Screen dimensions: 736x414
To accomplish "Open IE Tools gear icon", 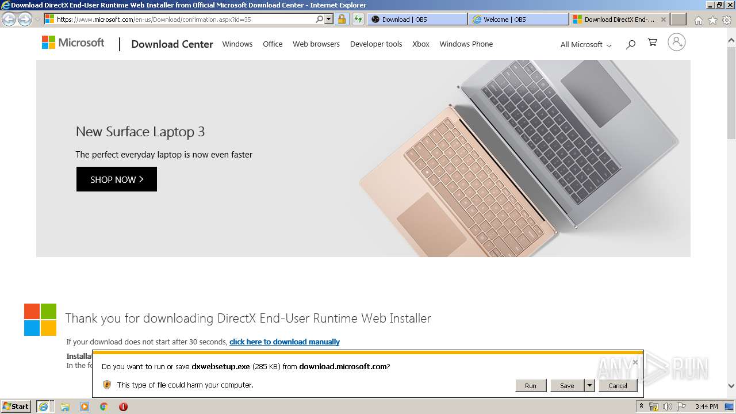I will tap(727, 20).
